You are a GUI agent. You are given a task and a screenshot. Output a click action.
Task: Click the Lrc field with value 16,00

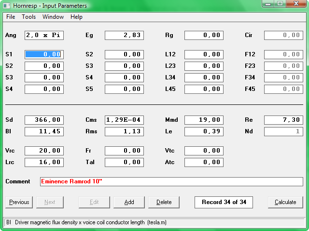coord(44,163)
